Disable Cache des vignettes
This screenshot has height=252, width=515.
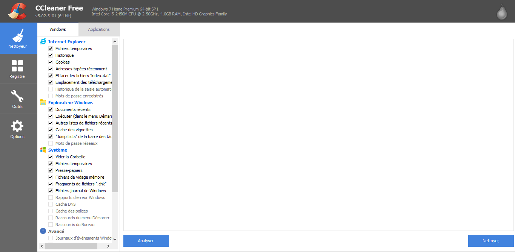tap(51, 130)
